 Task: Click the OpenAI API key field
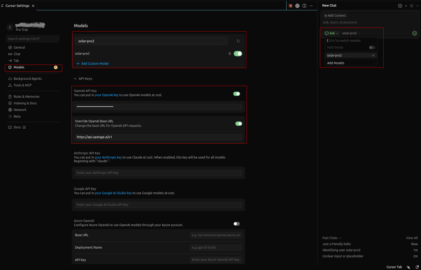coord(158,106)
